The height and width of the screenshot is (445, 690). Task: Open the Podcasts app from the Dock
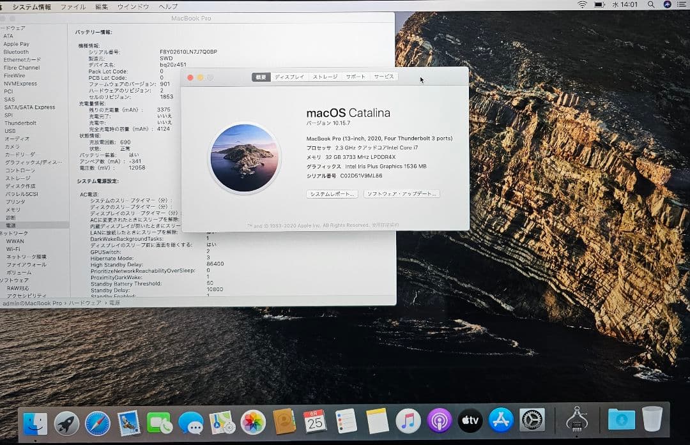click(438, 420)
